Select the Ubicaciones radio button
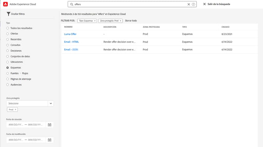This screenshot has width=263, height=147. [x=8, y=62]
